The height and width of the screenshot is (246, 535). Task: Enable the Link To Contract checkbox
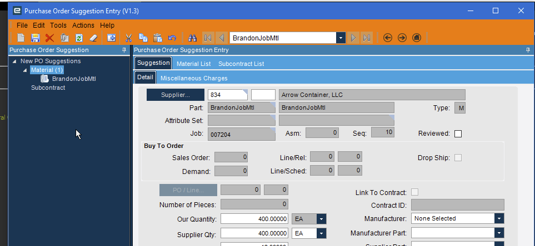coord(414,192)
